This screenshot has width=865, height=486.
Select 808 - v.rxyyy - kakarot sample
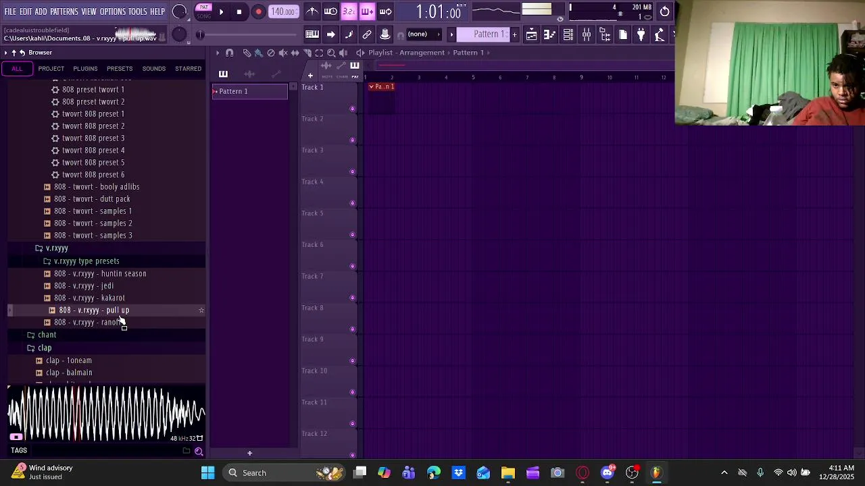(x=89, y=298)
